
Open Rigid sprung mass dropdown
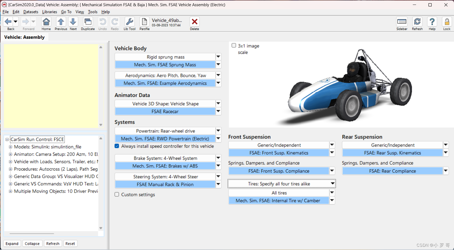pos(218,57)
